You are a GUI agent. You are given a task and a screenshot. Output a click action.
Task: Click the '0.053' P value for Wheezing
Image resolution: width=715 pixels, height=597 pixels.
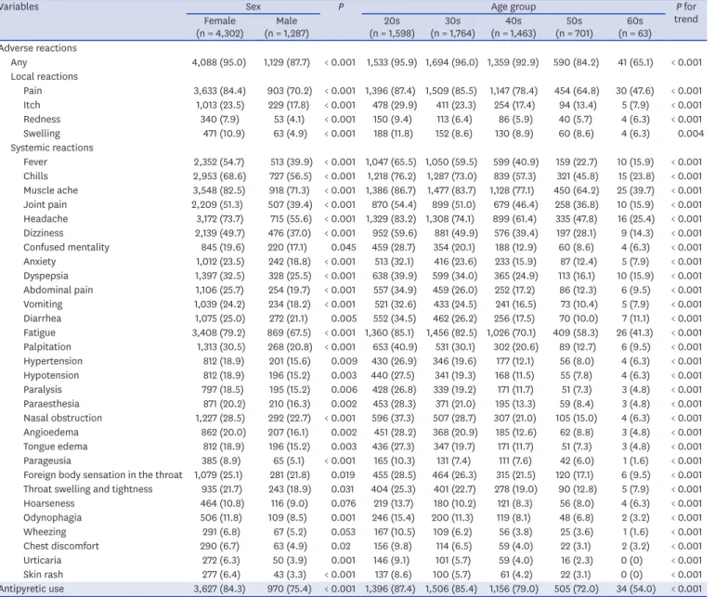coord(344,531)
